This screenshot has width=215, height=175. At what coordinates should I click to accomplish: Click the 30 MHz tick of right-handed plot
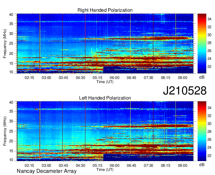(11, 34)
